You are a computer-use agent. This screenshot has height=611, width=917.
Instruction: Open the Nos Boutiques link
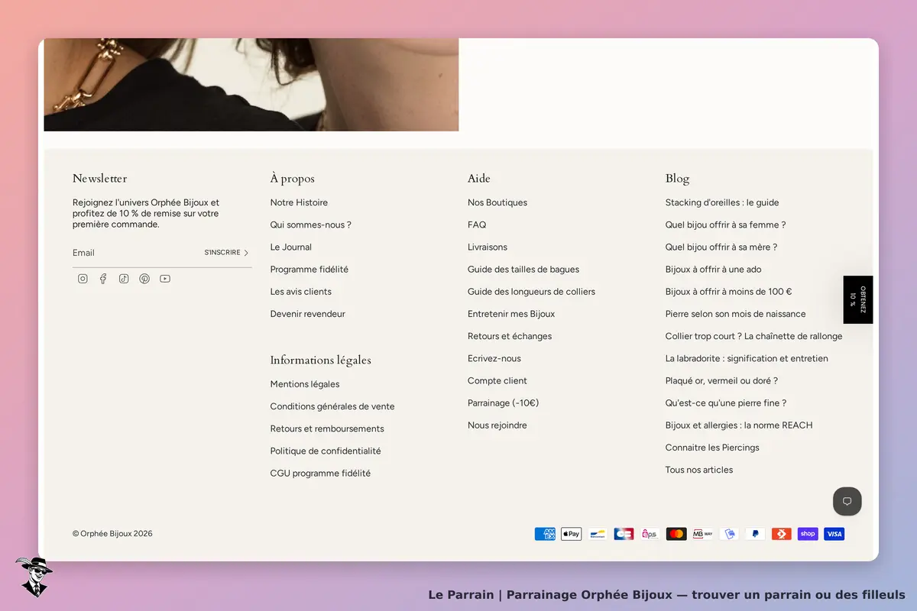497,202
